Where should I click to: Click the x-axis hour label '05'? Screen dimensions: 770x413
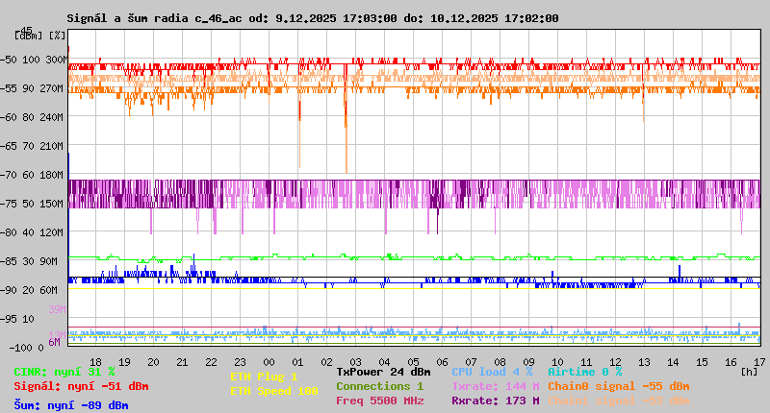coord(414,362)
